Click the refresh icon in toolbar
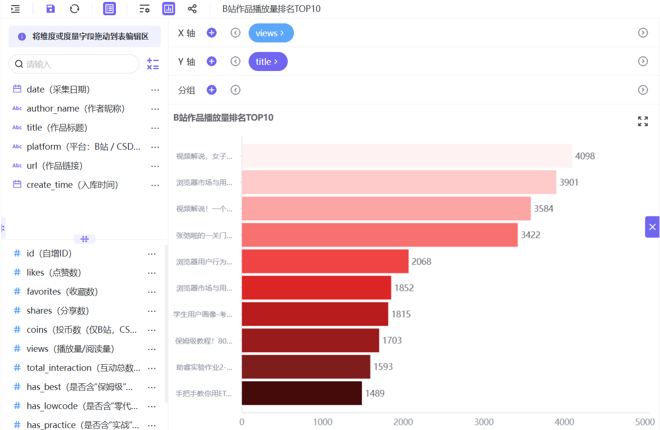 tap(74, 9)
